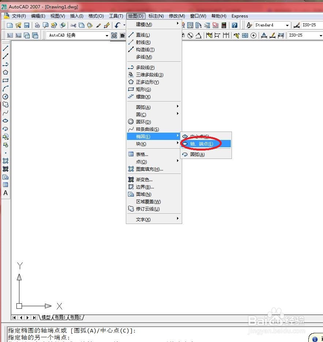Select the Table tool in left toolbar
Screen dimensions: 323x342
pos(5,185)
